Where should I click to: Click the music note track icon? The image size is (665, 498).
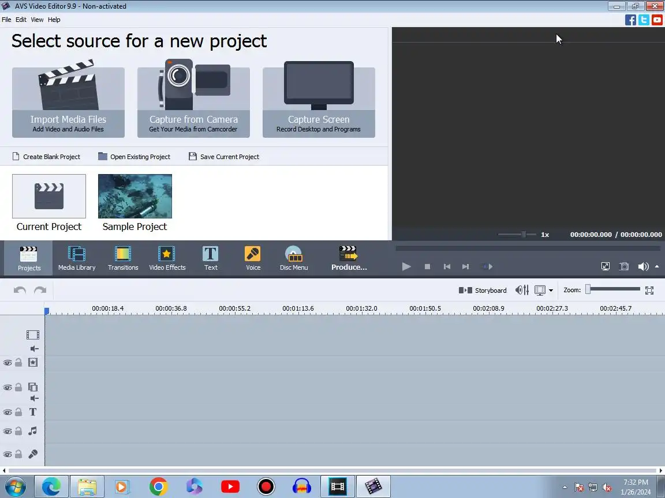pos(33,431)
